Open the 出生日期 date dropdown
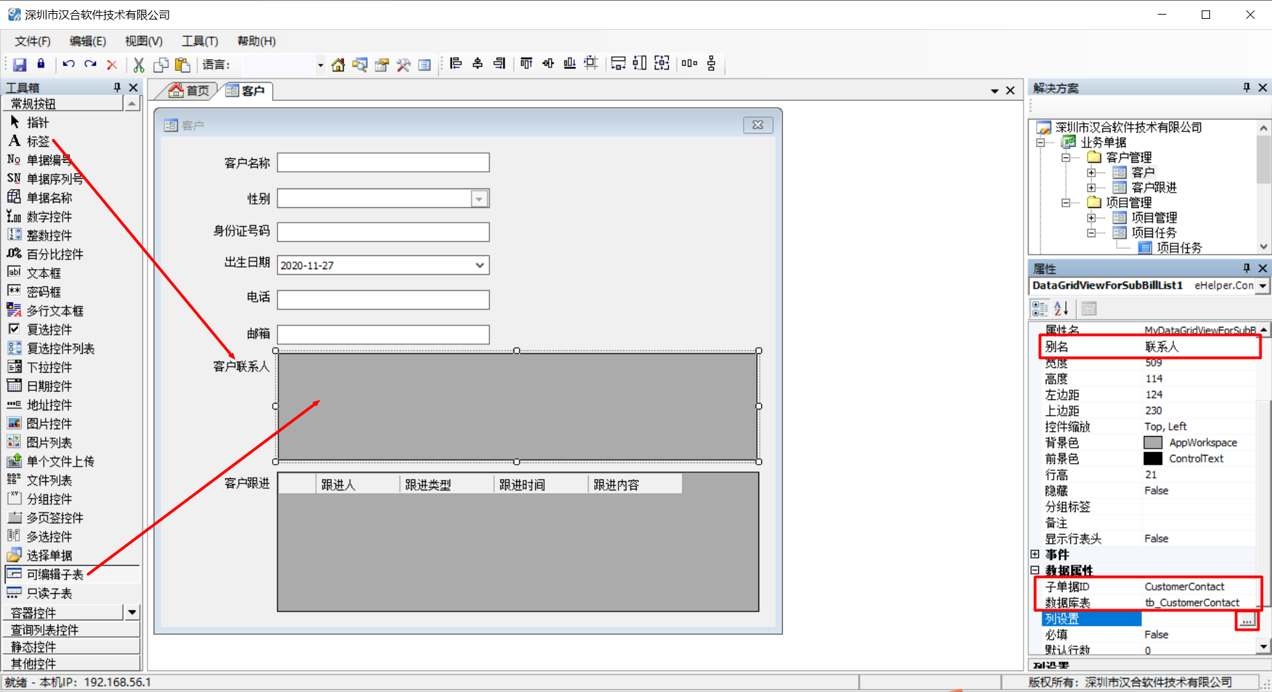The height and width of the screenshot is (692, 1272). 479,266
